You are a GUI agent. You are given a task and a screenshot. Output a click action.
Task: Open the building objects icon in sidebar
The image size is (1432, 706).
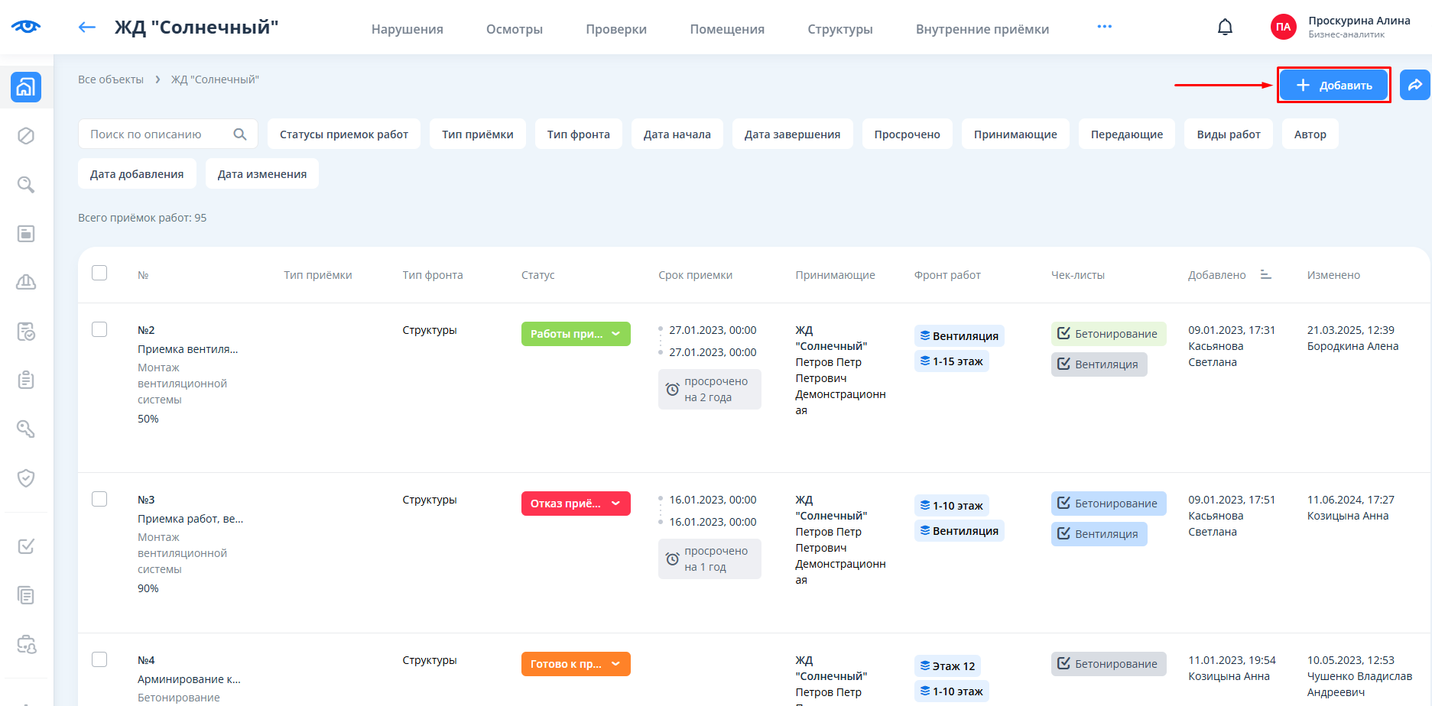26,87
